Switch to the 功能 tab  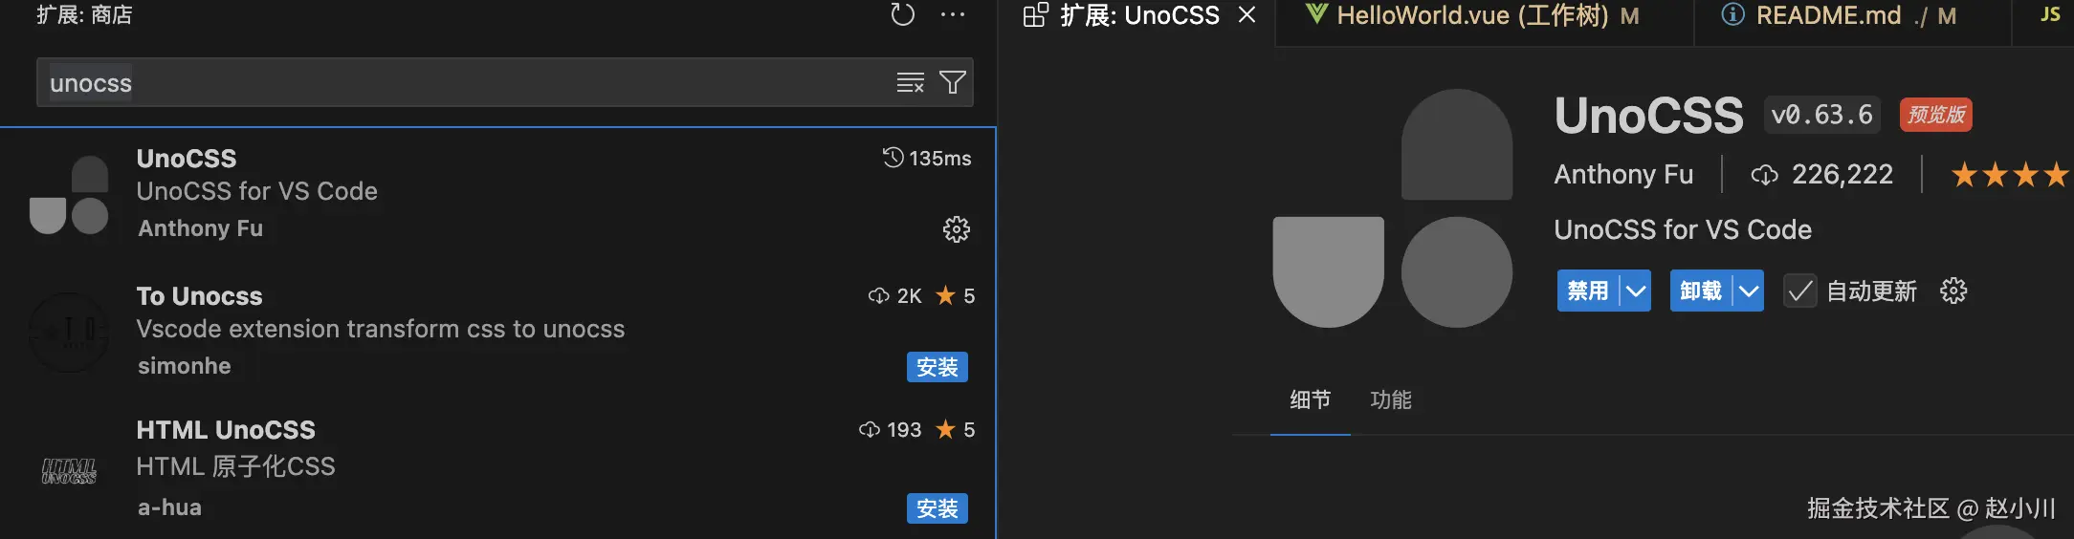click(x=1390, y=399)
